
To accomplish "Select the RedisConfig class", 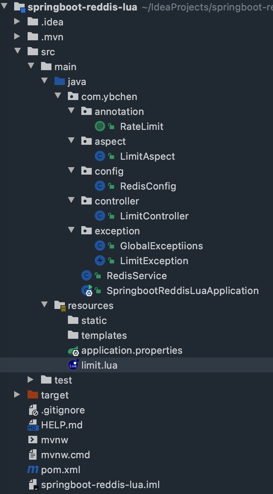I will tap(148, 186).
